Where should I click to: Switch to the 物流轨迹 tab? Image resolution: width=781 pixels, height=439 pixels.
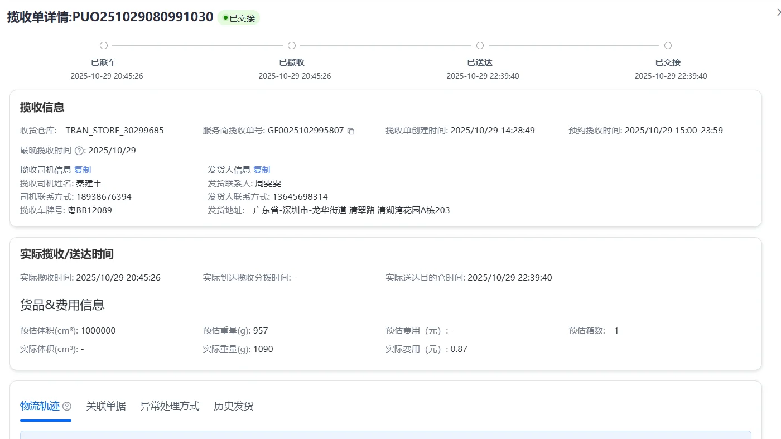coord(40,406)
